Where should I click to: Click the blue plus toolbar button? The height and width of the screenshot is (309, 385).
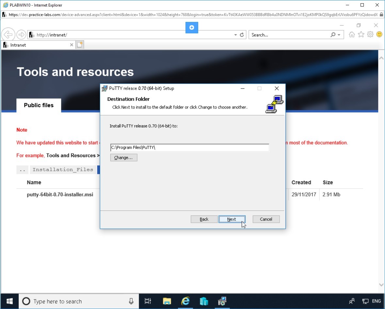[x=192, y=27]
